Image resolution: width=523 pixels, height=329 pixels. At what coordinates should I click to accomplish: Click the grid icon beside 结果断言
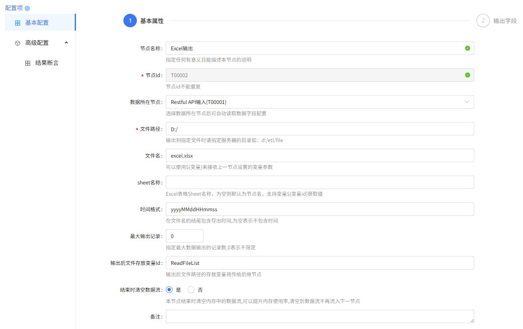[x=27, y=62]
